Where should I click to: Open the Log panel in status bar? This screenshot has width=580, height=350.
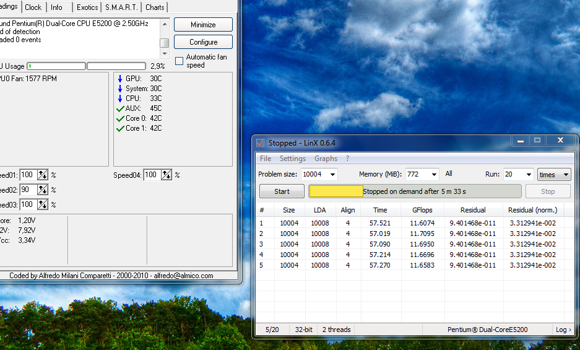[563, 330]
